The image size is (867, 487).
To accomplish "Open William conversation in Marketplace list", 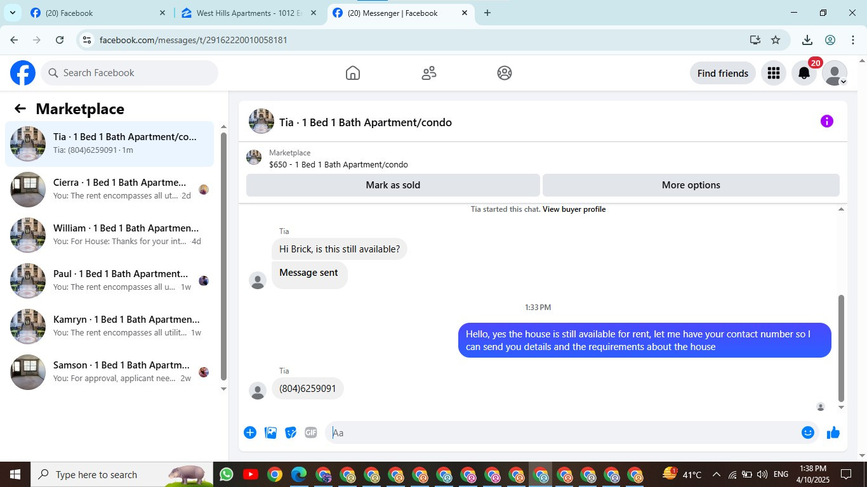I will 110,235.
